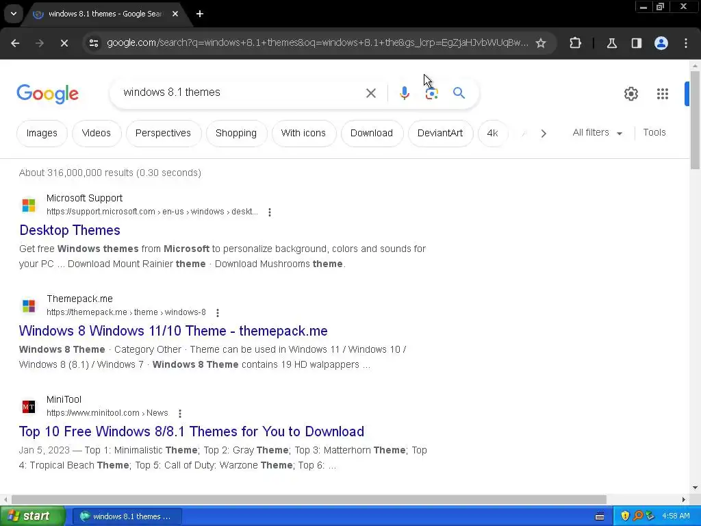Click the 4:58 AM system clock
This screenshot has width=701, height=526.
point(676,516)
